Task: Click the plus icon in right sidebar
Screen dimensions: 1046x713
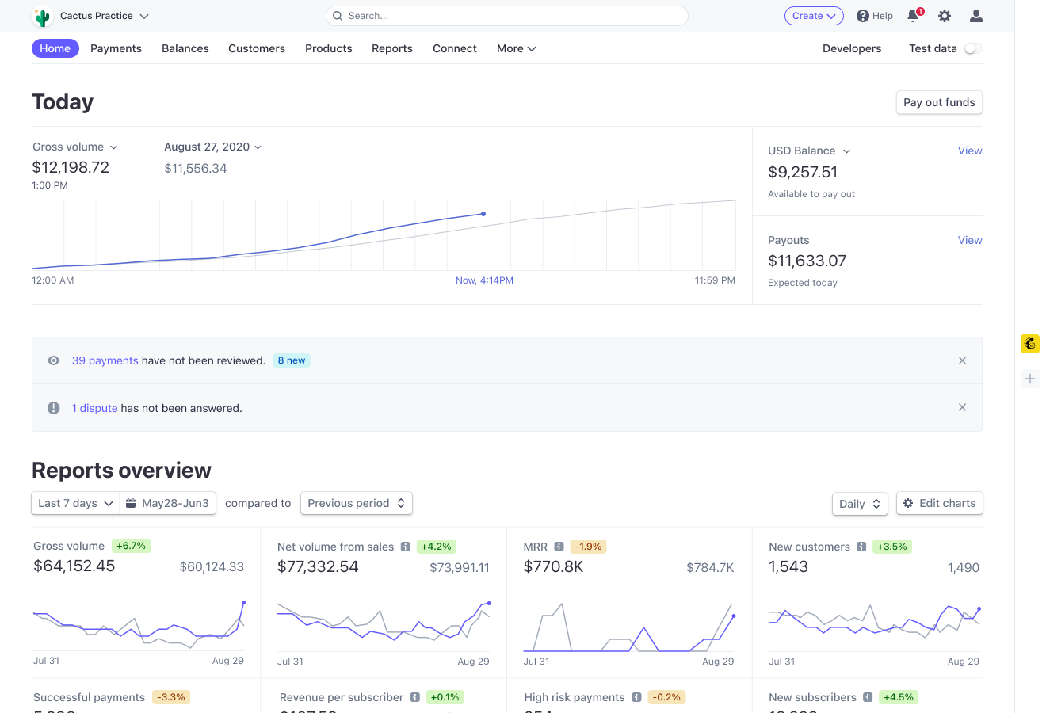Action: pos(1029,379)
